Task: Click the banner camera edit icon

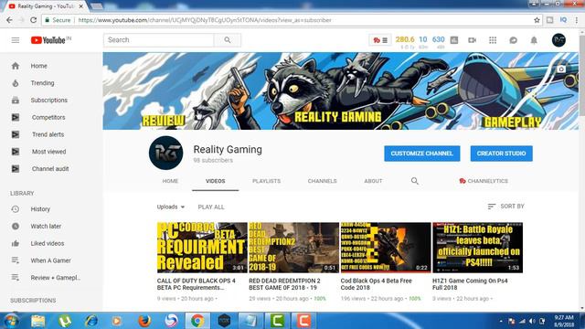Action: (x=561, y=69)
